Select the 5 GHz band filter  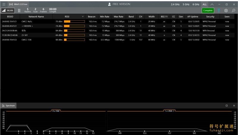pyautogui.click(x=186, y=4)
